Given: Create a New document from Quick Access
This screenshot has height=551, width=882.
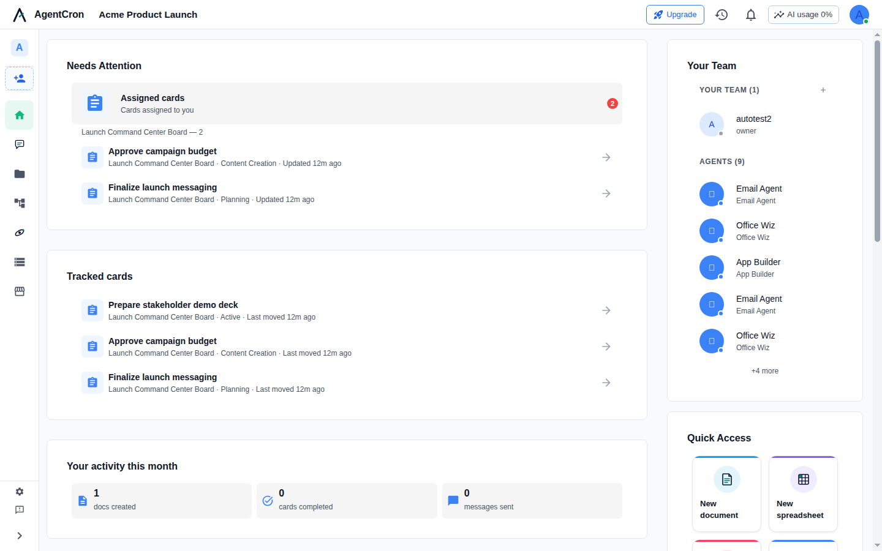Looking at the screenshot, I should click(727, 494).
